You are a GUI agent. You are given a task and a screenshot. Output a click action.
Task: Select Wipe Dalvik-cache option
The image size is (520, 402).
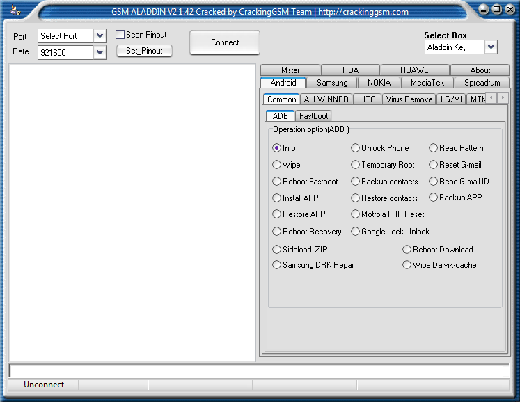coord(439,264)
